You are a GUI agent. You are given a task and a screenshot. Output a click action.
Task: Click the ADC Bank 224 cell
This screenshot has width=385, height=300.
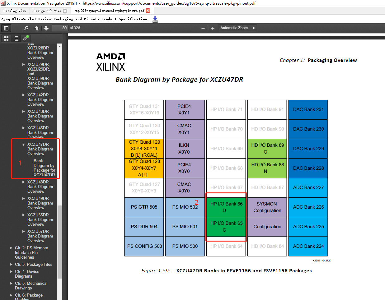(308, 246)
